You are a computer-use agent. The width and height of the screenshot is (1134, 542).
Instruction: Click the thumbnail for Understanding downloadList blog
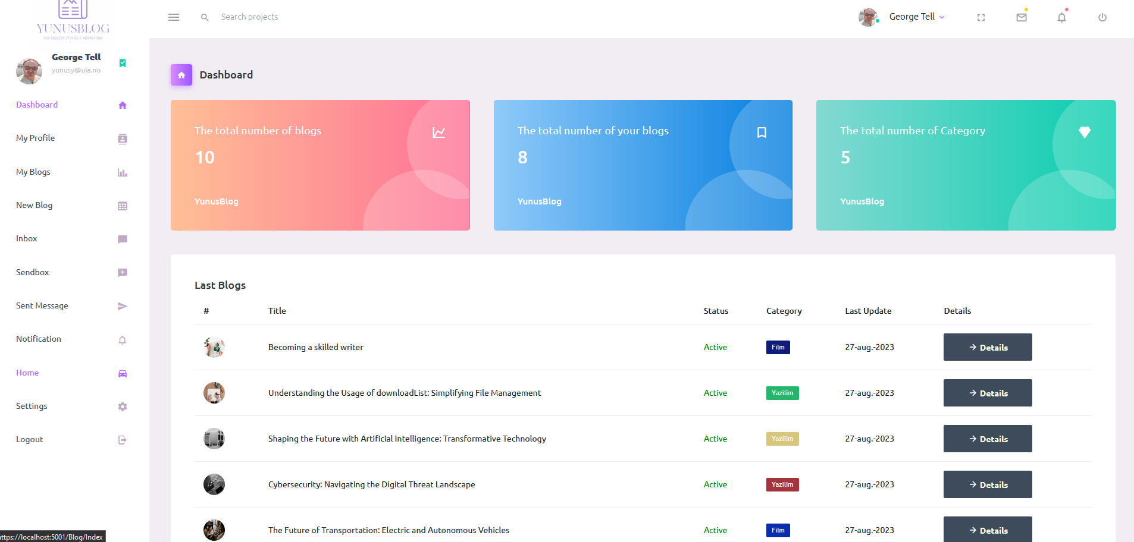[x=214, y=393]
